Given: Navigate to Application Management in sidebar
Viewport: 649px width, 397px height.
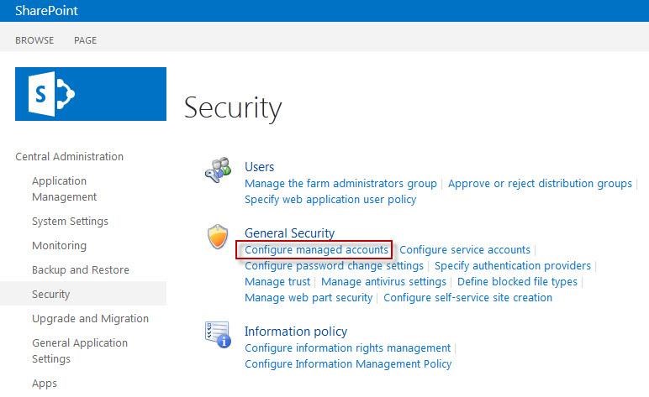Looking at the screenshot, I should tap(64, 189).
